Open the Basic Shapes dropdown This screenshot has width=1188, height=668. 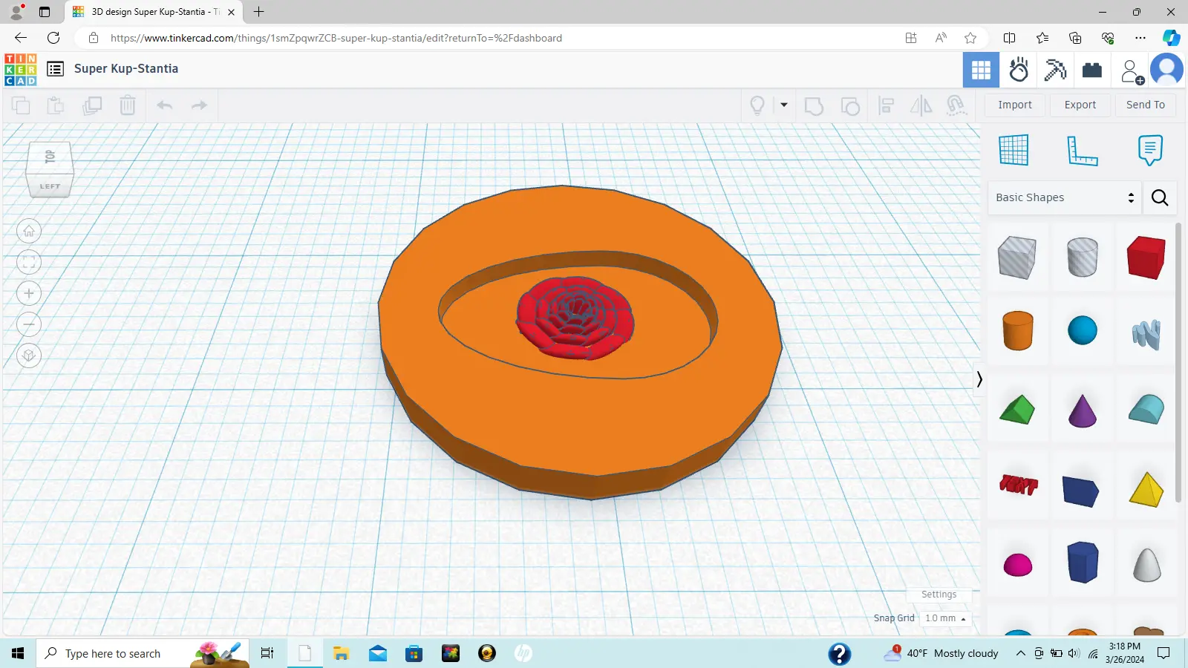coord(1063,197)
